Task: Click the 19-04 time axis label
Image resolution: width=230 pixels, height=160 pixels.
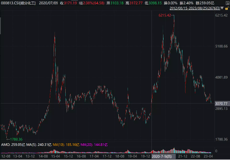Action: (x=133, y=156)
